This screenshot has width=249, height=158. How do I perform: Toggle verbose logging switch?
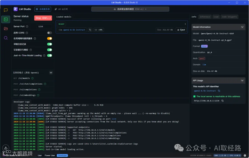tap(50, 44)
